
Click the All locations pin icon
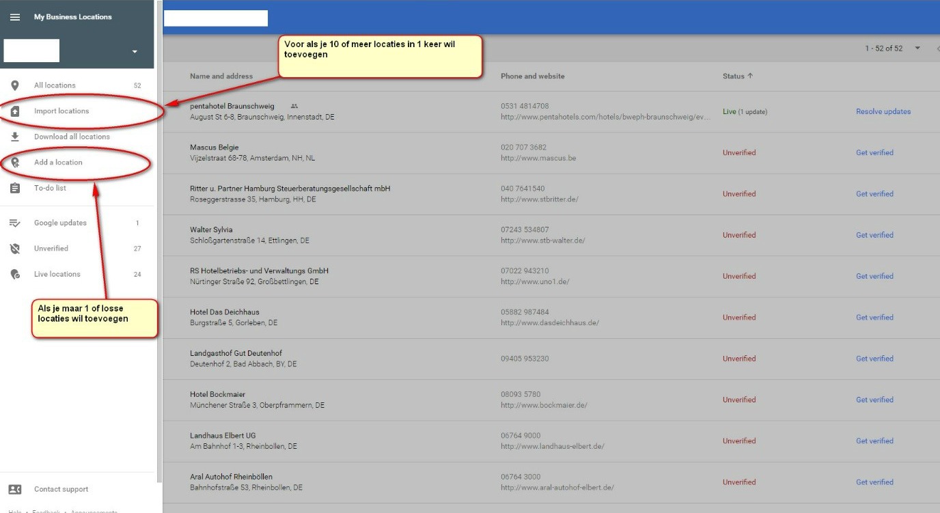click(x=14, y=85)
